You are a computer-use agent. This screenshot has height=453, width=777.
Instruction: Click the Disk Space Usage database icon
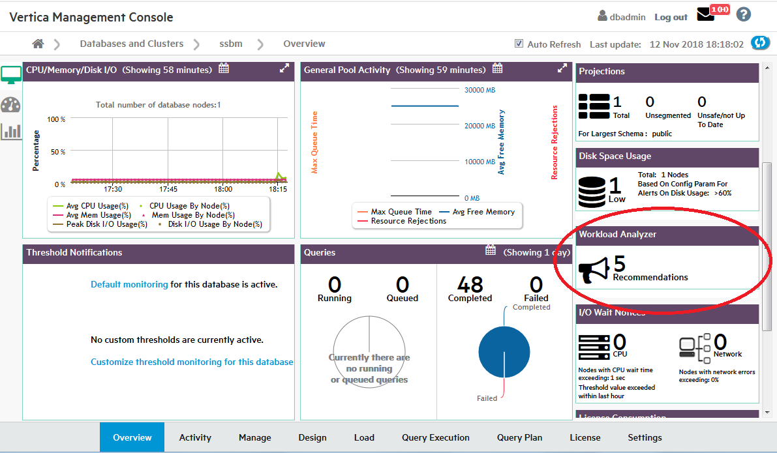(x=592, y=192)
